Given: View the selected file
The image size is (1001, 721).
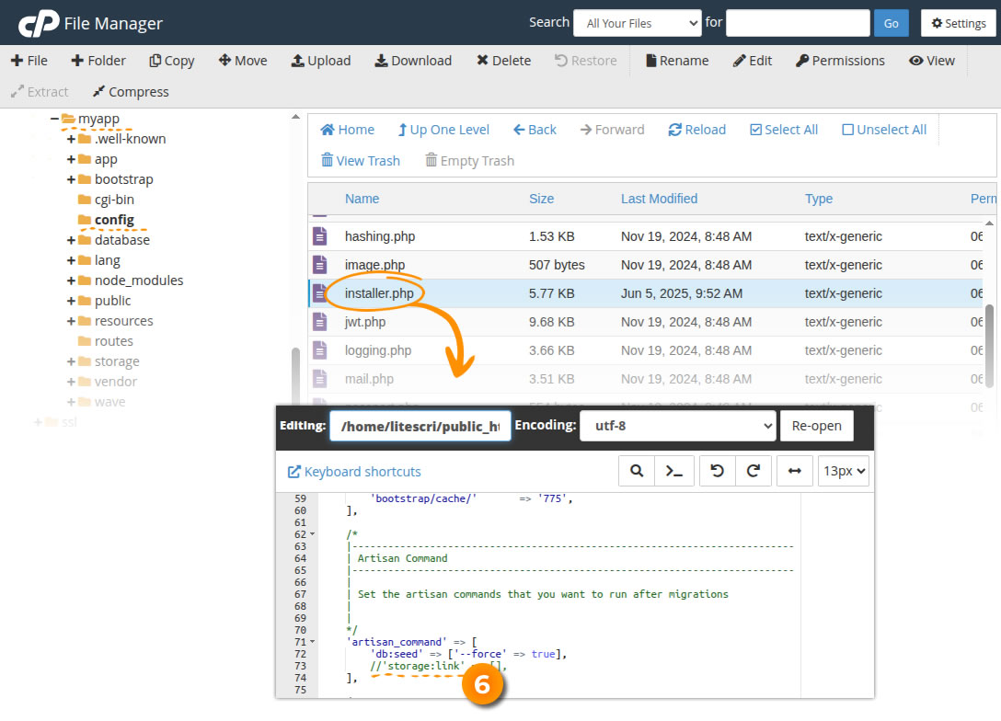Looking at the screenshot, I should click(932, 61).
